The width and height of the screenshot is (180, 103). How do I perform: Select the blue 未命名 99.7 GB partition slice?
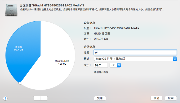[22, 49]
